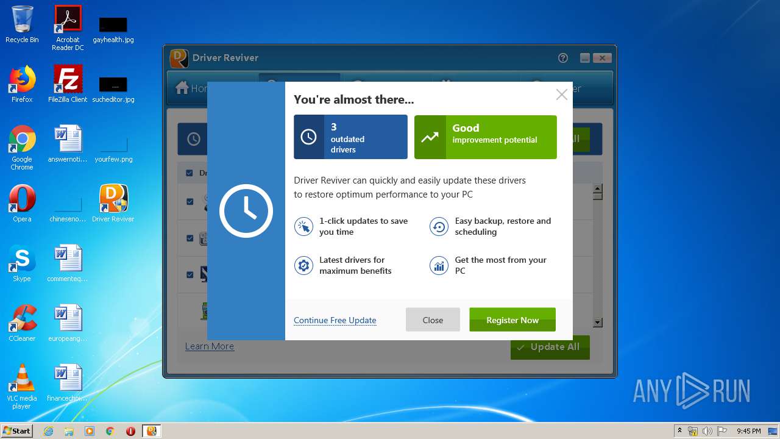Click the trend arrow icon in Good card
Image resolution: width=780 pixels, height=439 pixels.
coord(430,137)
